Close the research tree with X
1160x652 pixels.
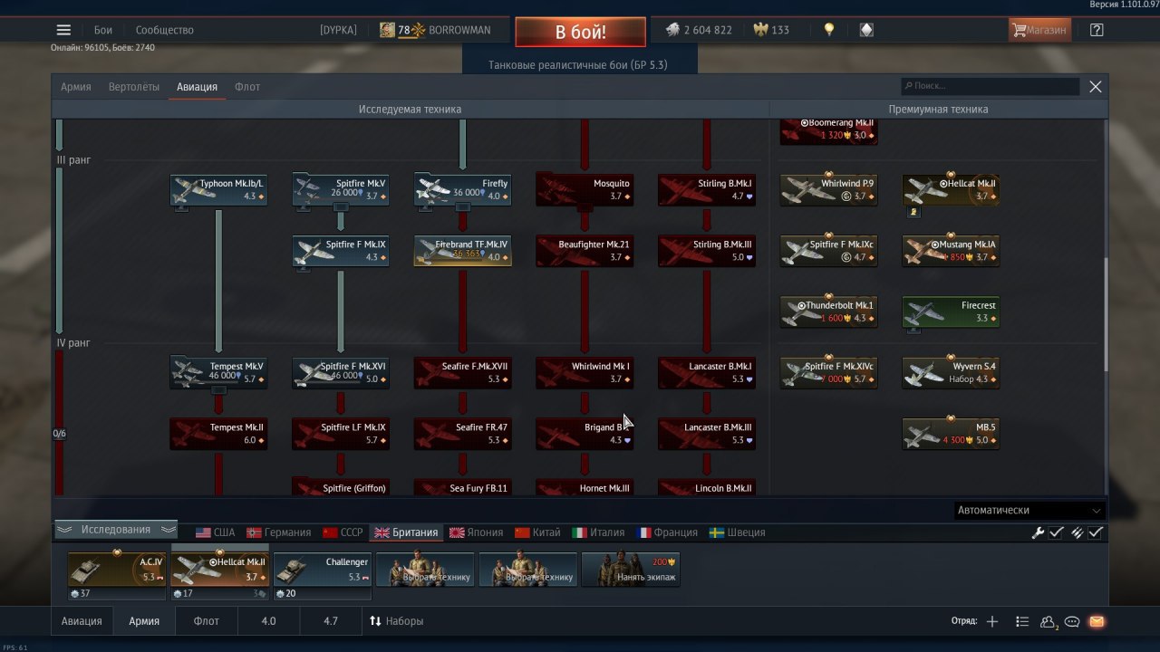coord(1096,87)
